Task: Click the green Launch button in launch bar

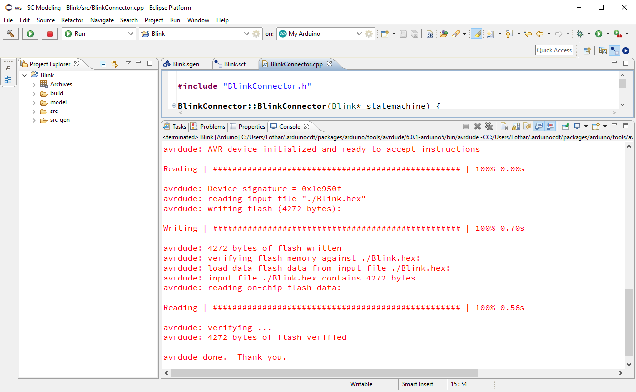Action: 30,34
